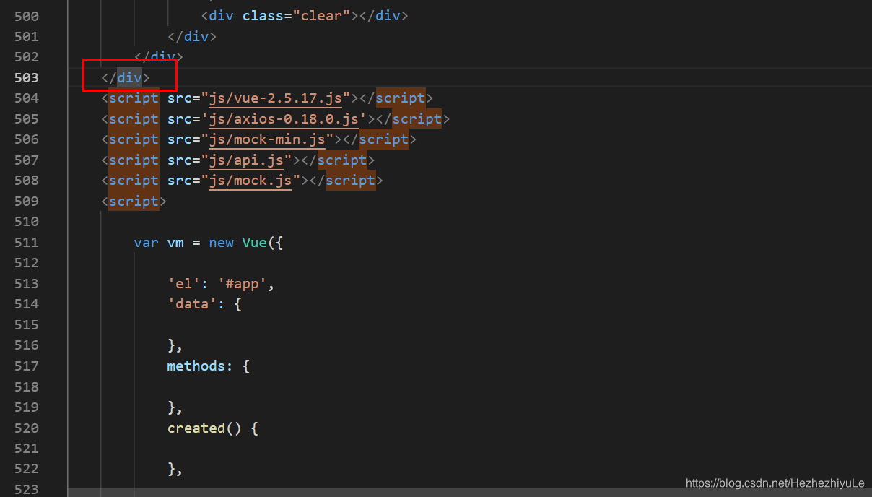This screenshot has height=497, width=872.
Task: Click line number 520 in the gutter
Action: 27,428
